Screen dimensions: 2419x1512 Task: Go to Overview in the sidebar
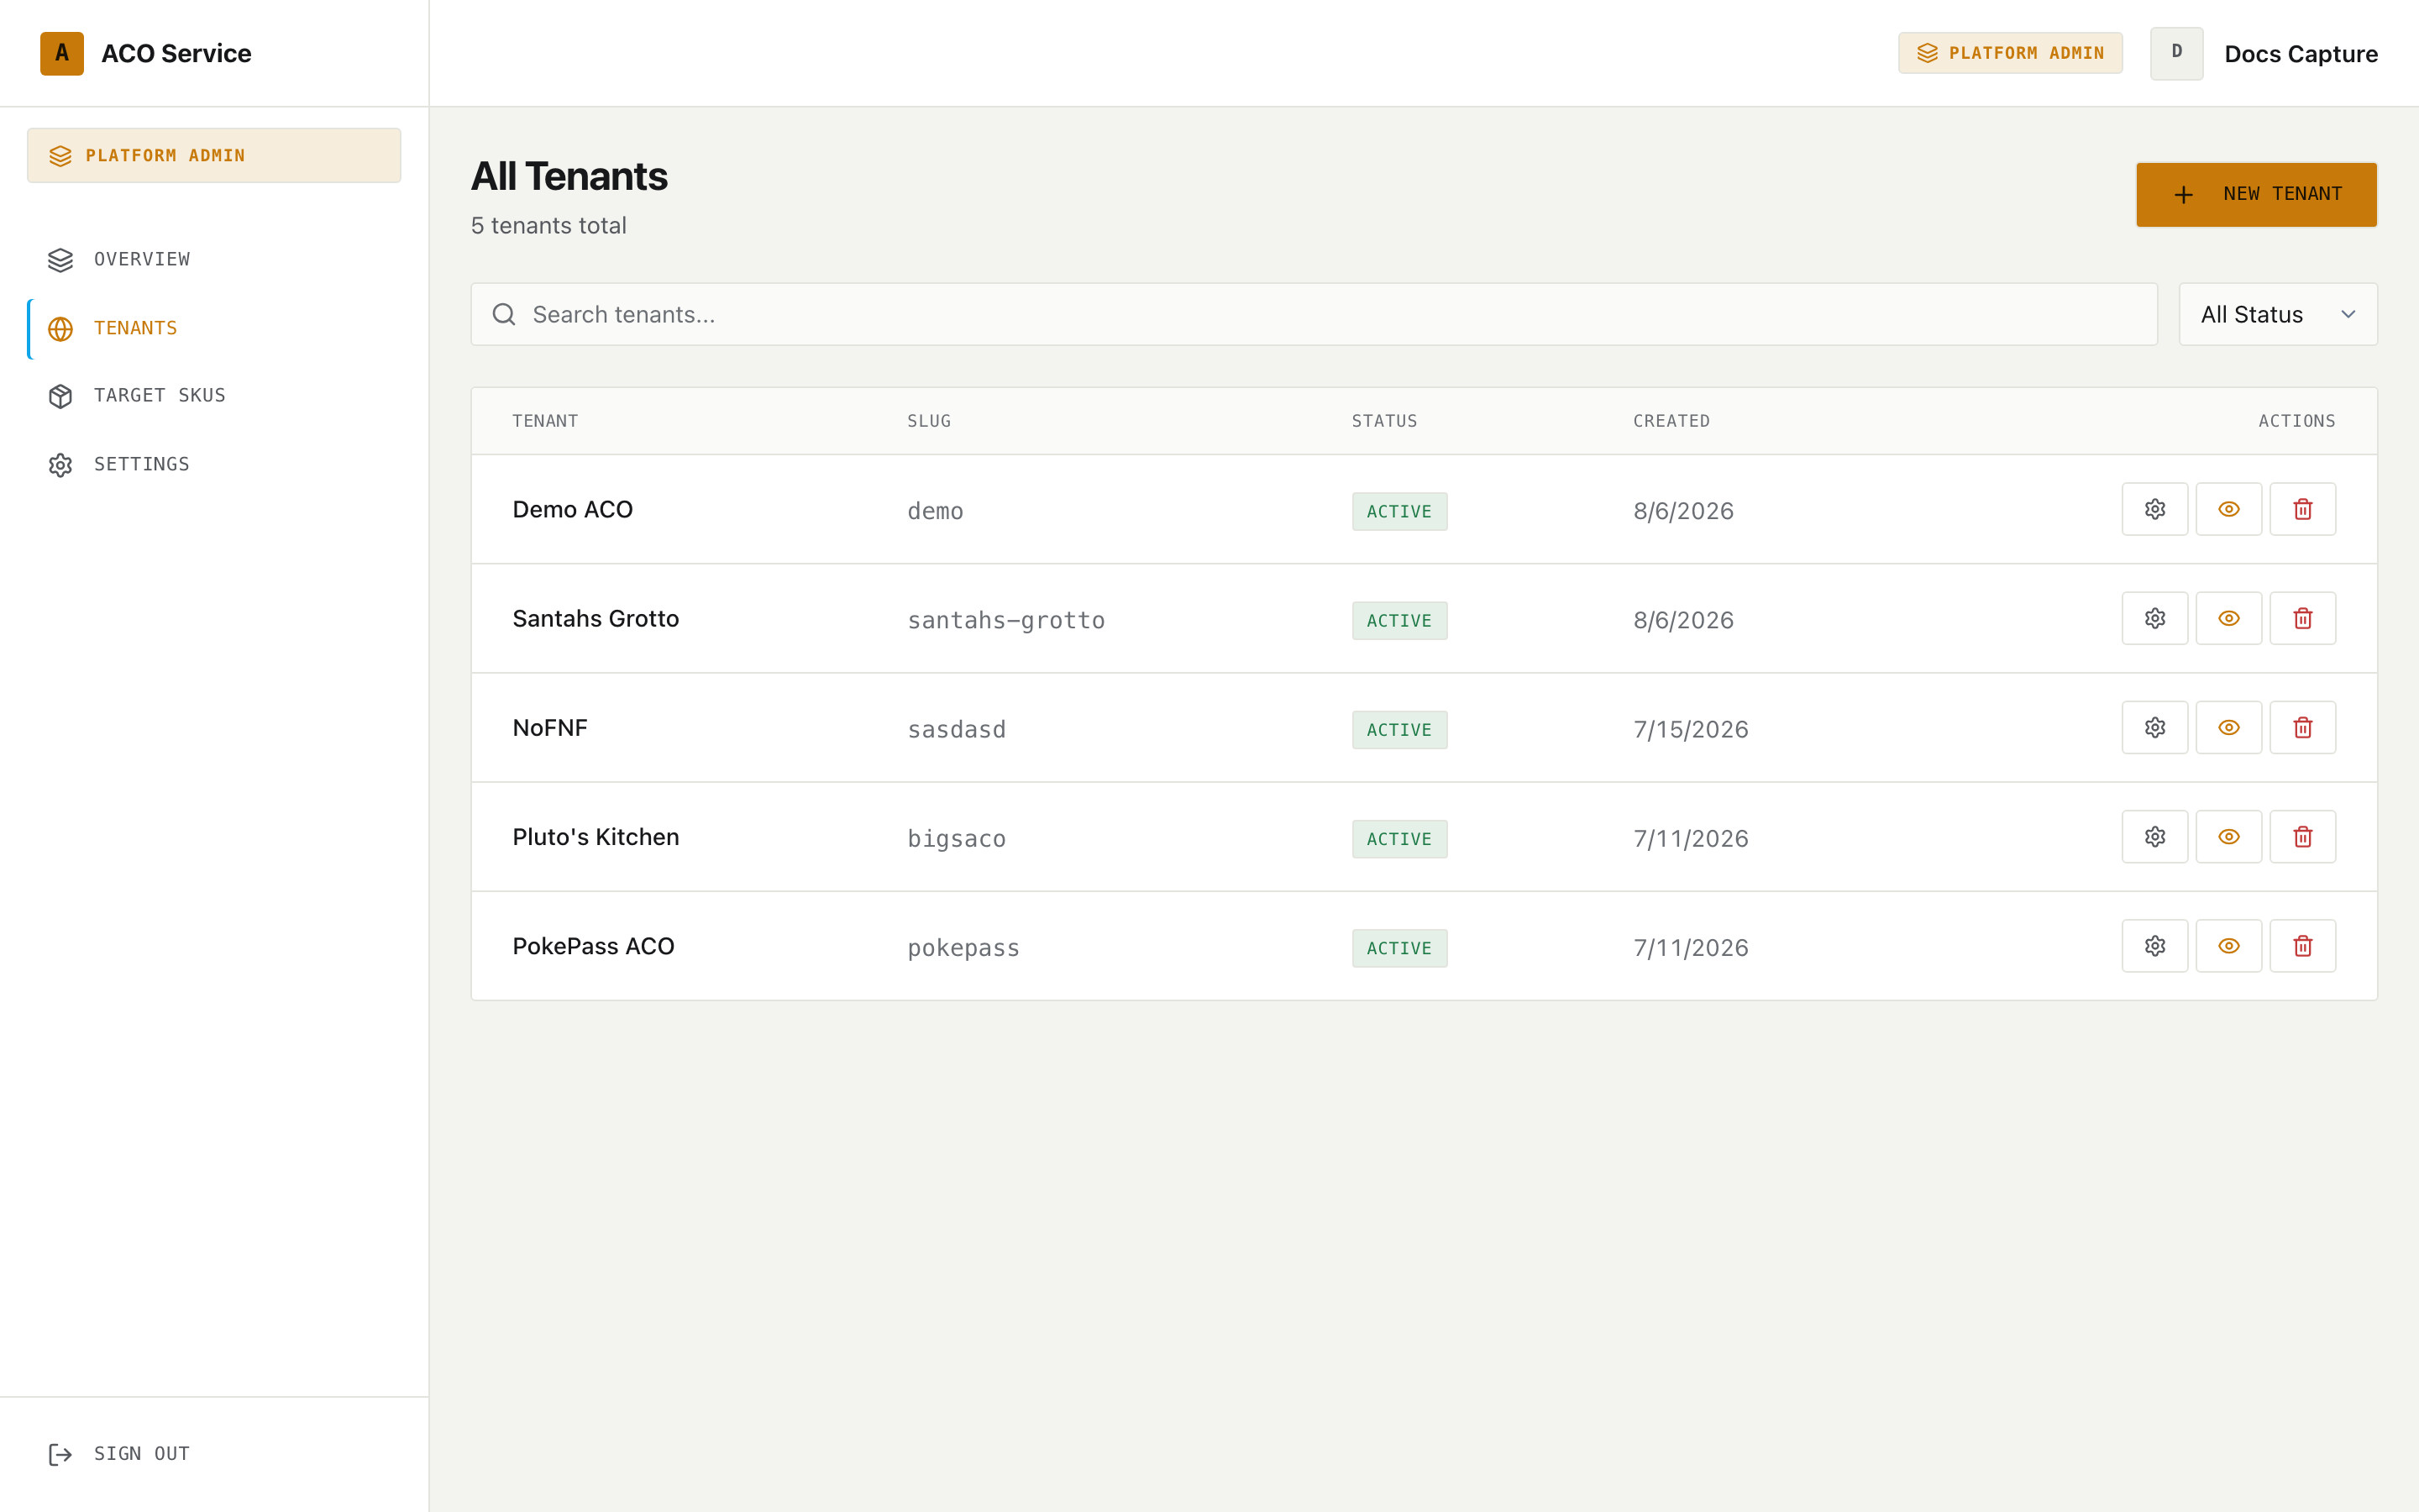pos(214,260)
